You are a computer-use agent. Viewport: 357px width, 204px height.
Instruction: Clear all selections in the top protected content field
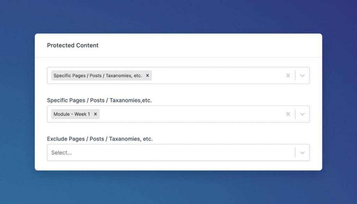(x=288, y=76)
